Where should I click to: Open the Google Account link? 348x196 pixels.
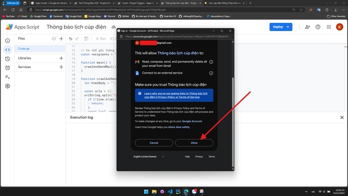(x=192, y=121)
